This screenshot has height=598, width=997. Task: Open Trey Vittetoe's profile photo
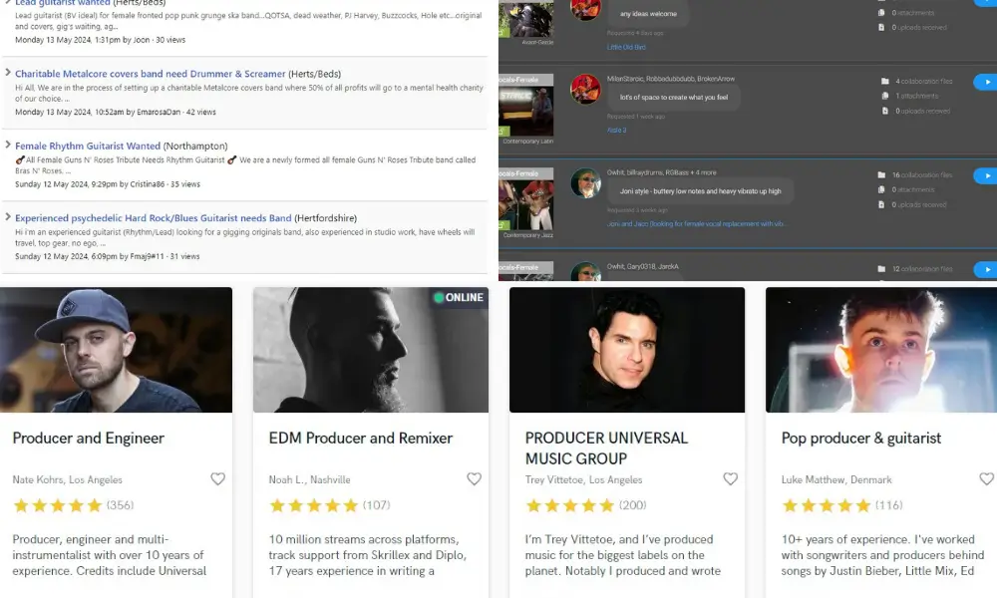pos(627,350)
